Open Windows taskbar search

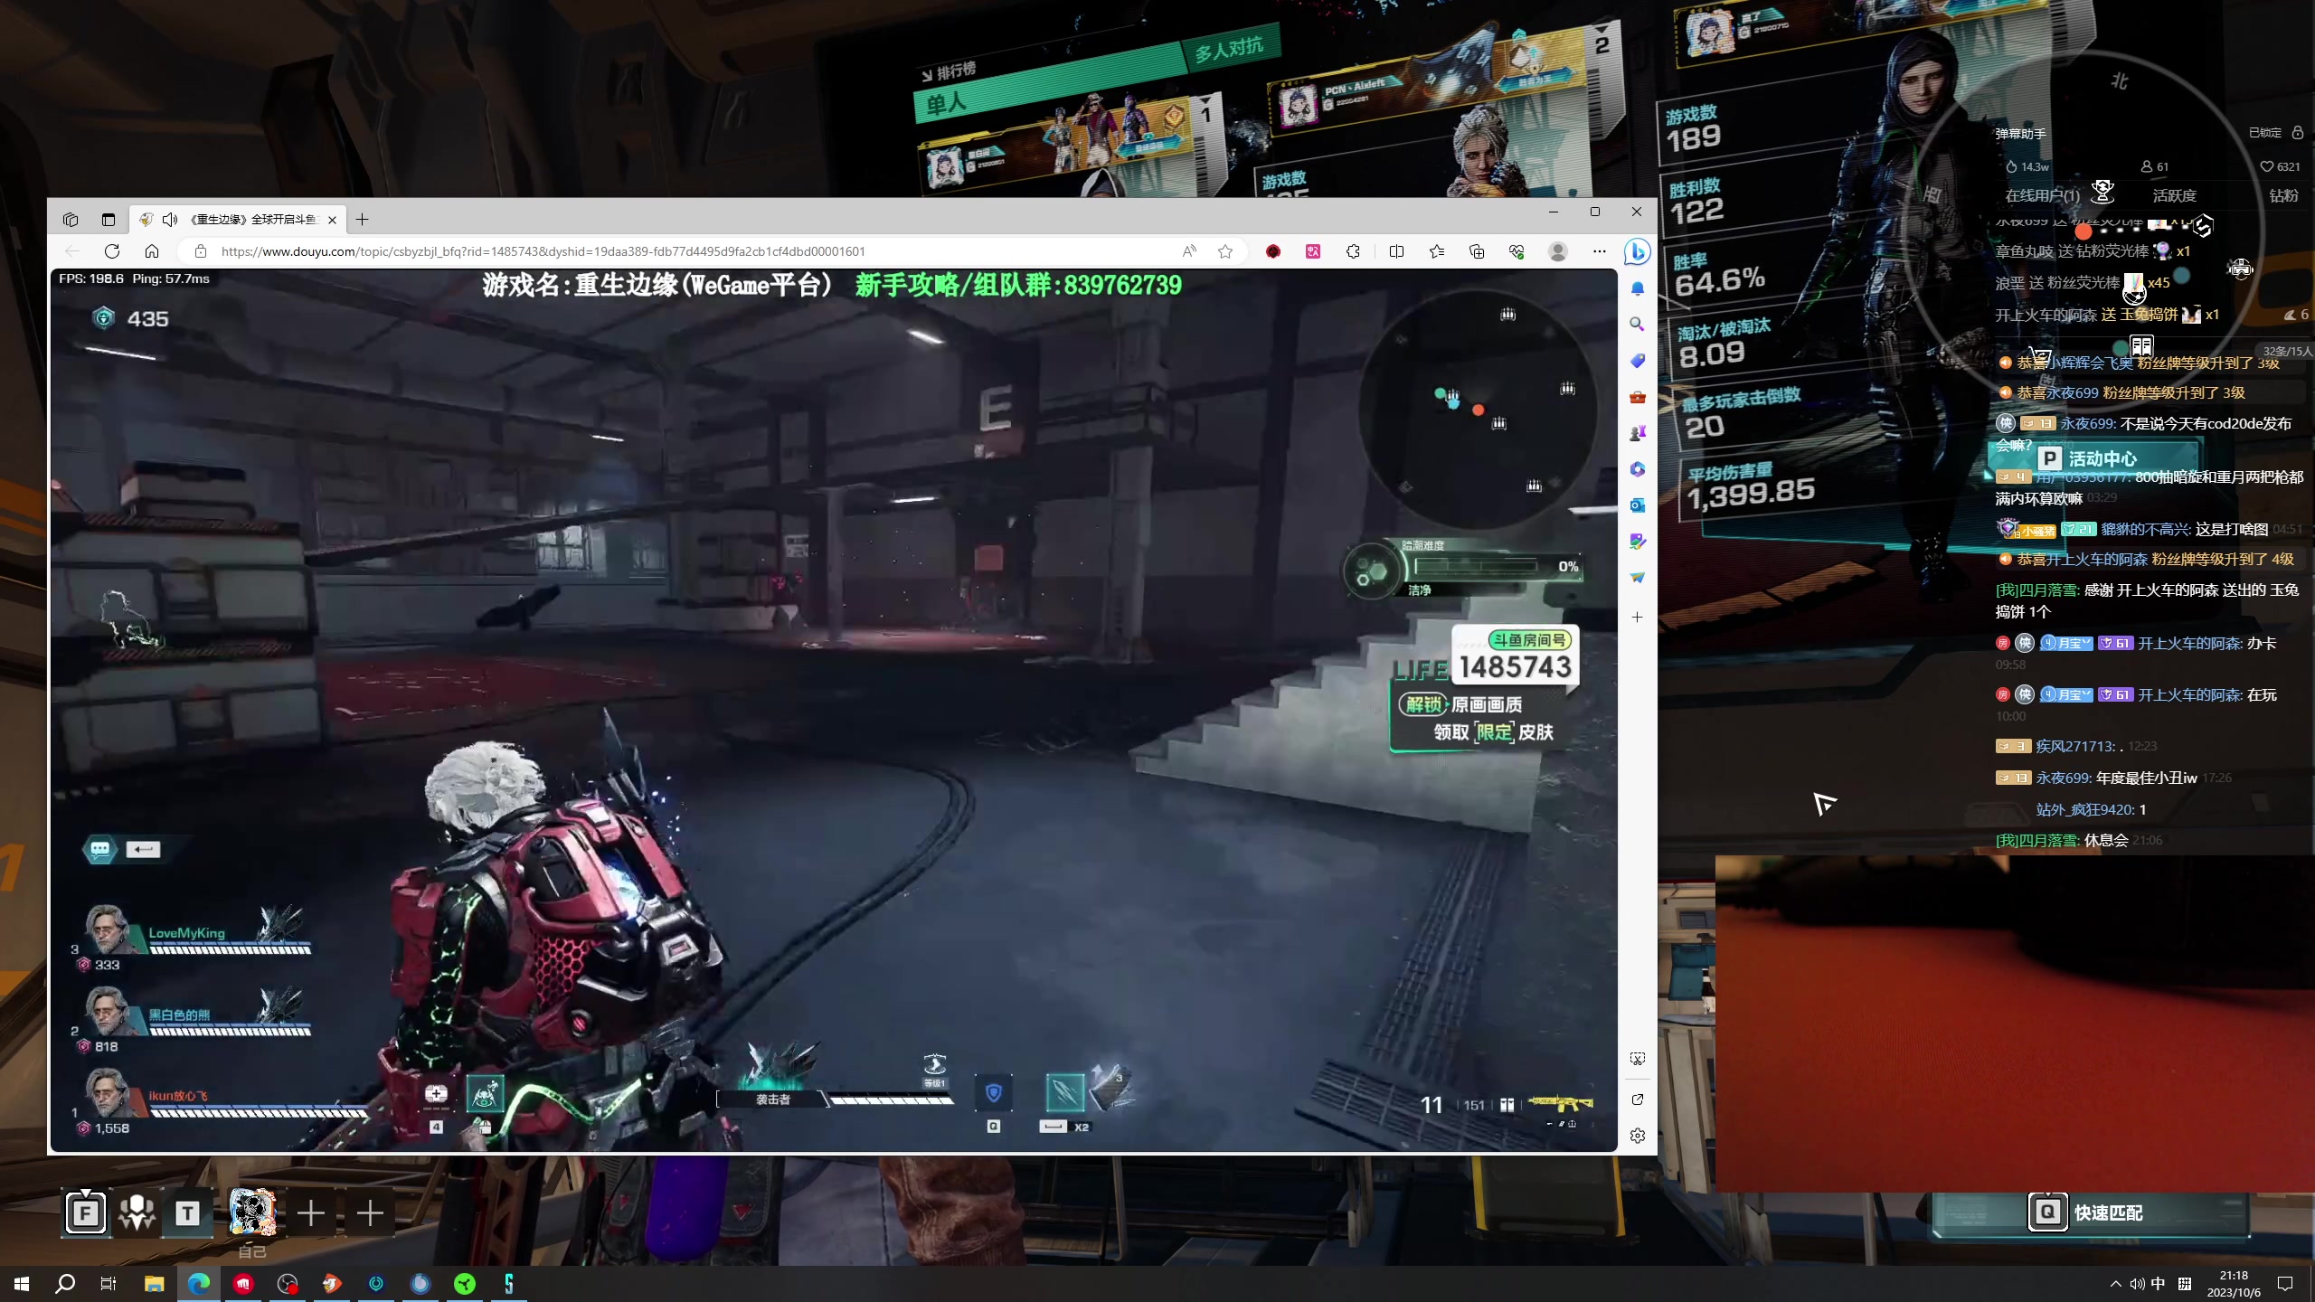point(65,1283)
